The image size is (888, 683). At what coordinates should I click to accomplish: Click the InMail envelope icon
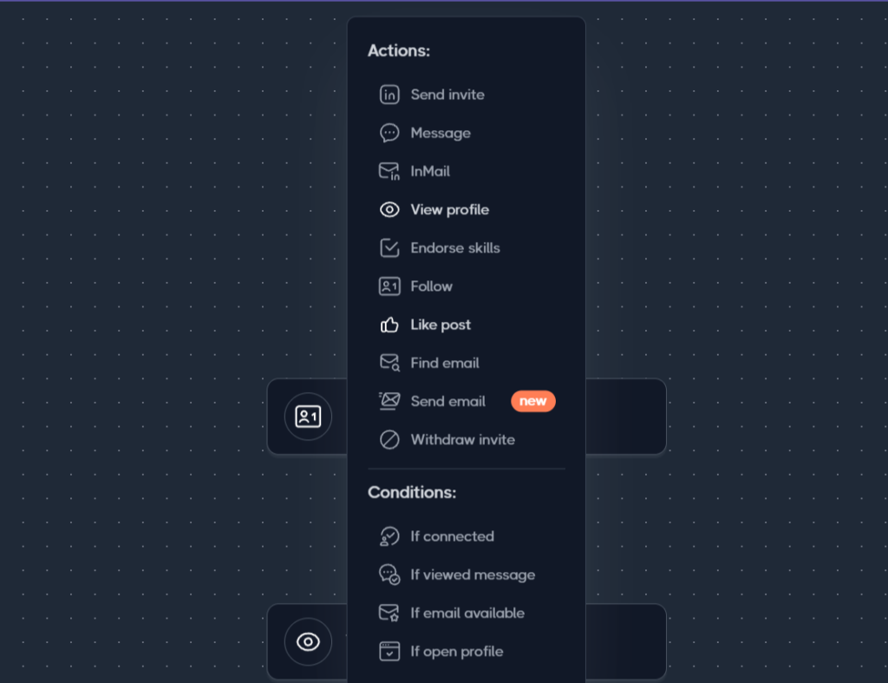pos(389,171)
